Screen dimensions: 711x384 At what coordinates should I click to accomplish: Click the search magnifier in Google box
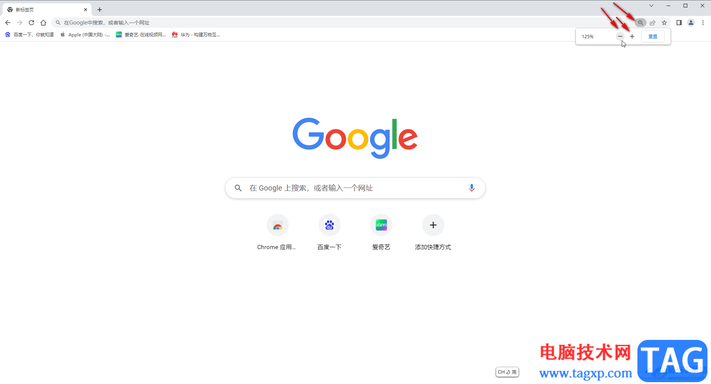(x=238, y=188)
